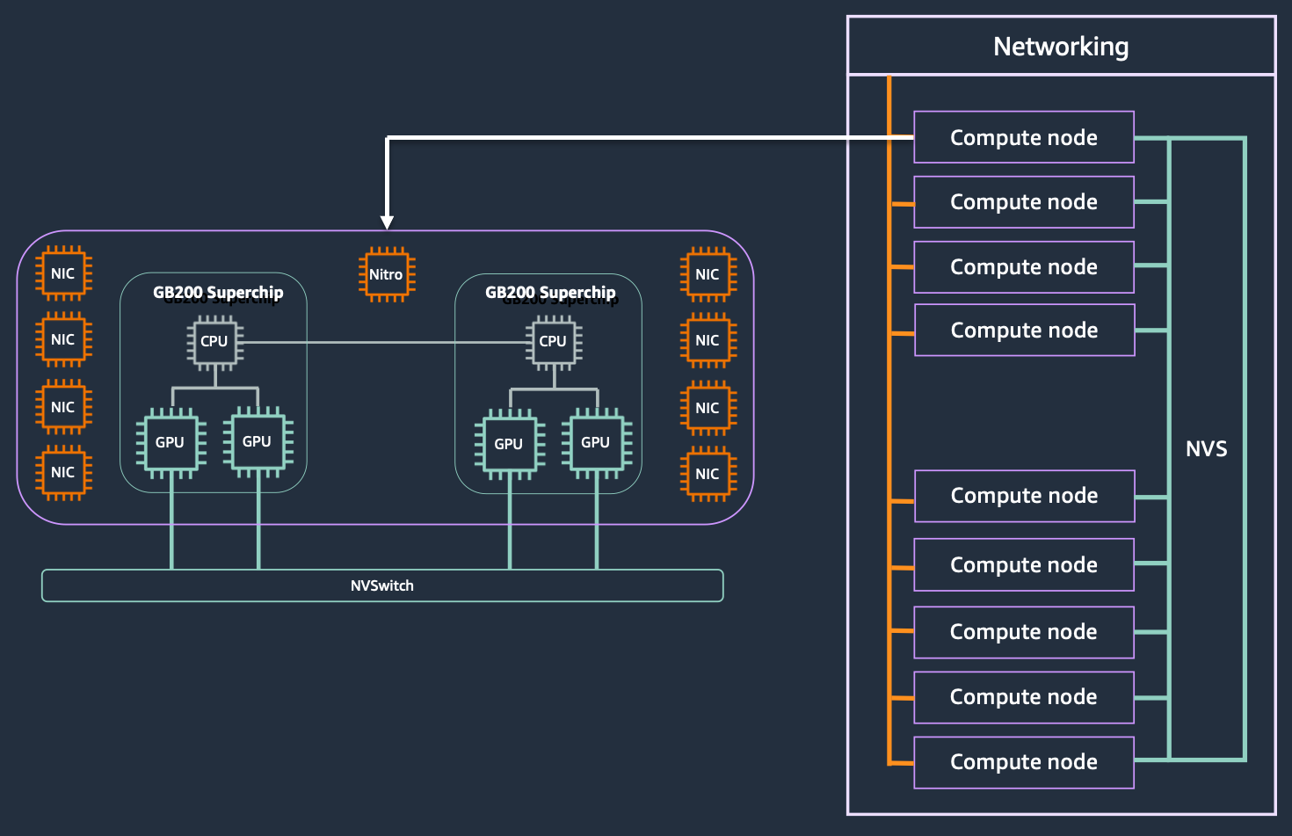Select the NVSwitch bar
Screen dimensions: 1292x836
382,585
